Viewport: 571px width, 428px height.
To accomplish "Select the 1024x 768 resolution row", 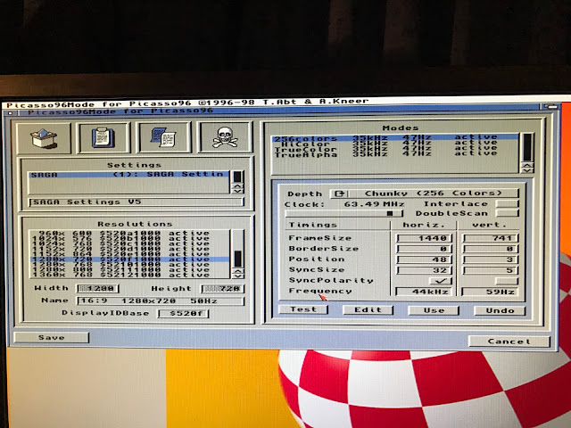I will pos(129,243).
